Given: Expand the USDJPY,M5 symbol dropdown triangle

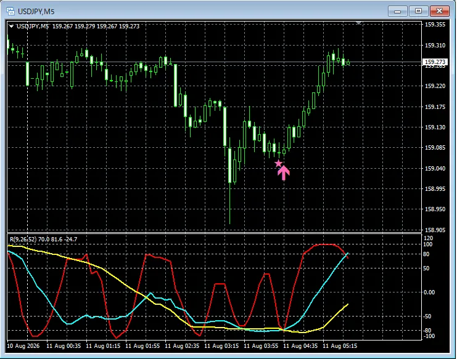Looking at the screenshot, I should pyautogui.click(x=11, y=26).
